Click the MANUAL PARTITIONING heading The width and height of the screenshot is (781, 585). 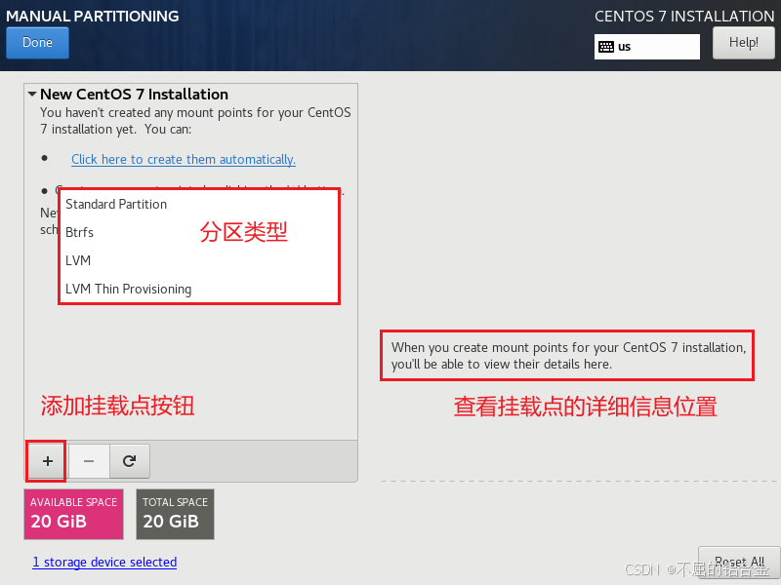(x=92, y=16)
